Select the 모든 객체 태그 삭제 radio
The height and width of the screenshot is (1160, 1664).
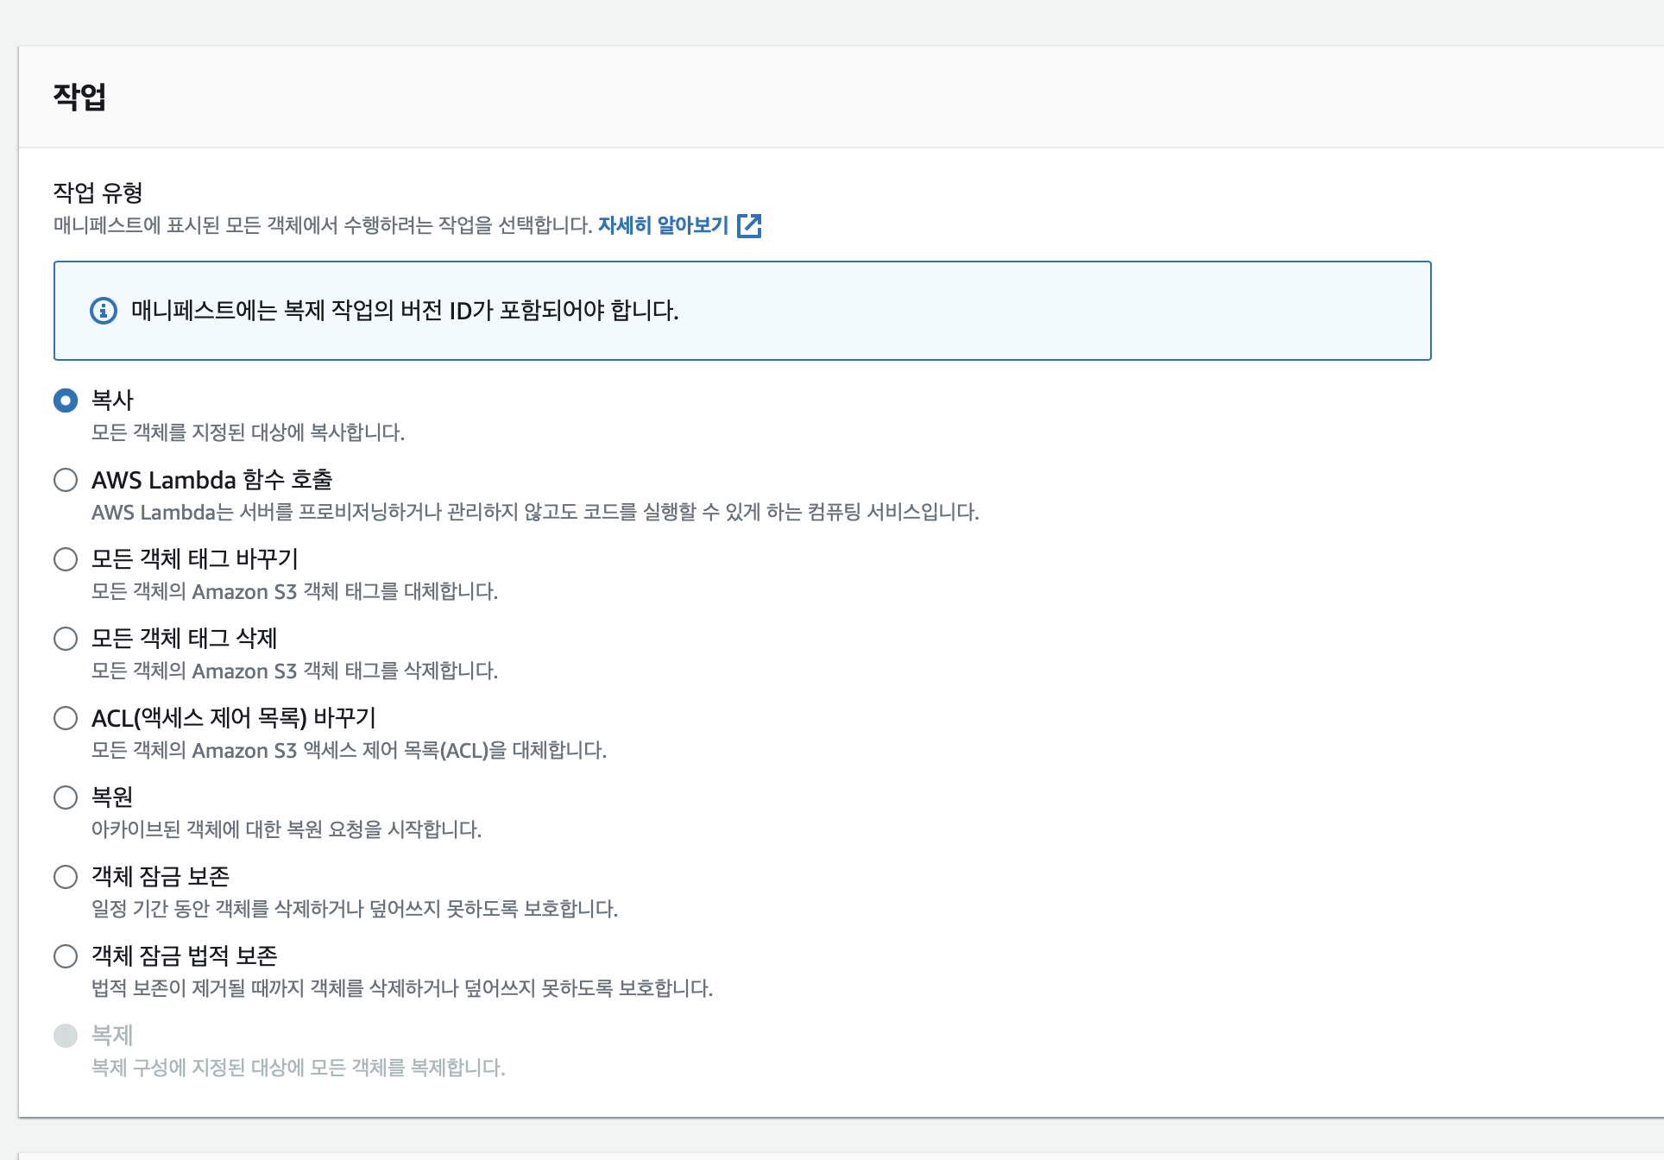66,639
